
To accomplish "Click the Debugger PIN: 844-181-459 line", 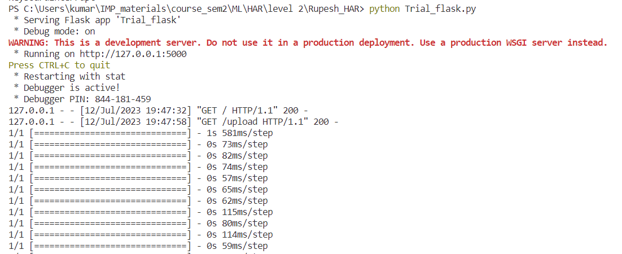I will pos(82,99).
